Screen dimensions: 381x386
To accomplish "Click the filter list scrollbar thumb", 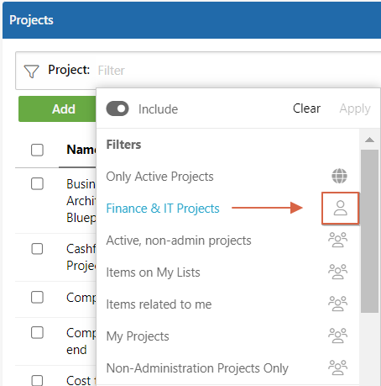I will (369, 231).
